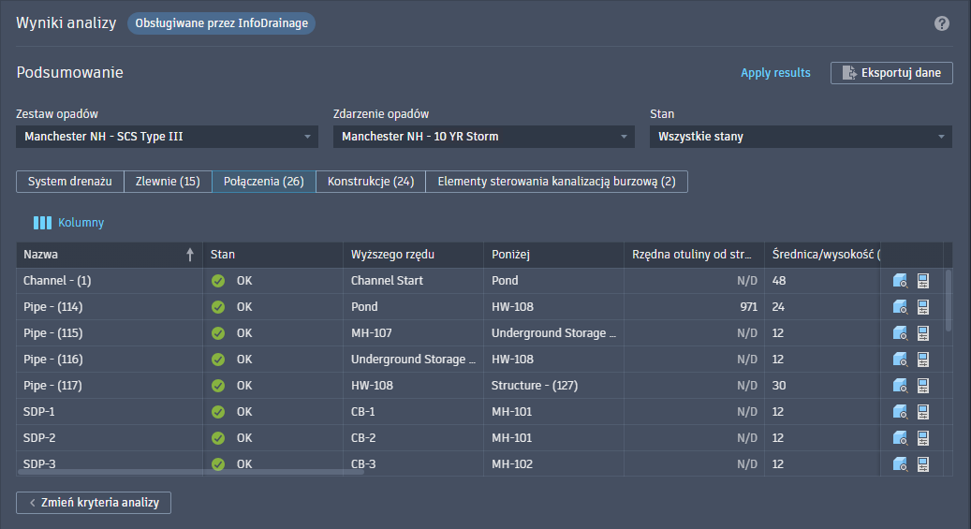Open the Zdarzenie opadów dropdown

(x=484, y=137)
